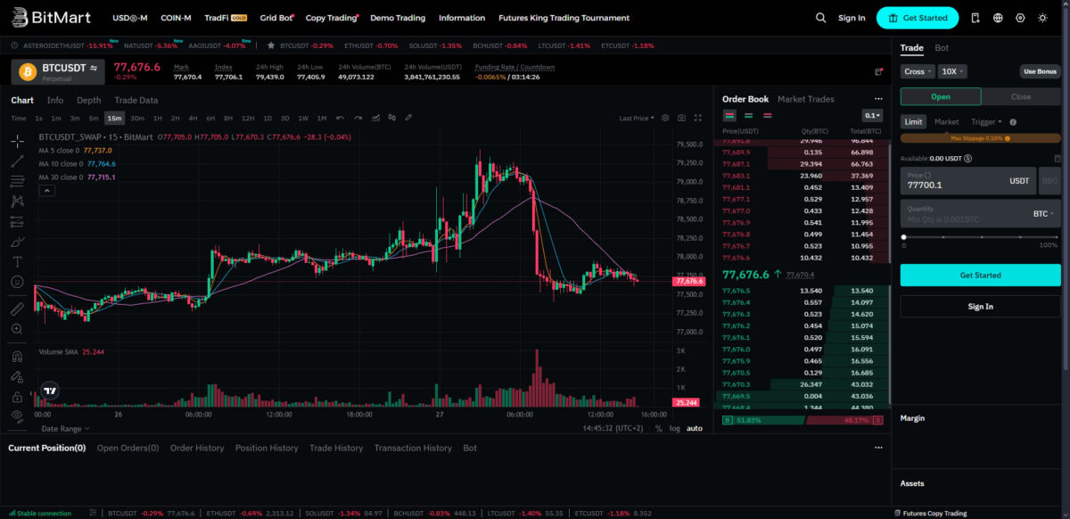Open chart settings gear icon
Viewport: 1070px width, 519px height.
pos(665,118)
